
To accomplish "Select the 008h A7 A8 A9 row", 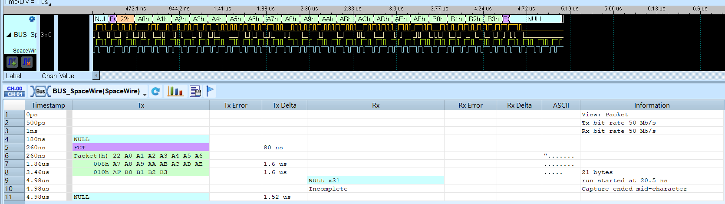I will (x=141, y=164).
